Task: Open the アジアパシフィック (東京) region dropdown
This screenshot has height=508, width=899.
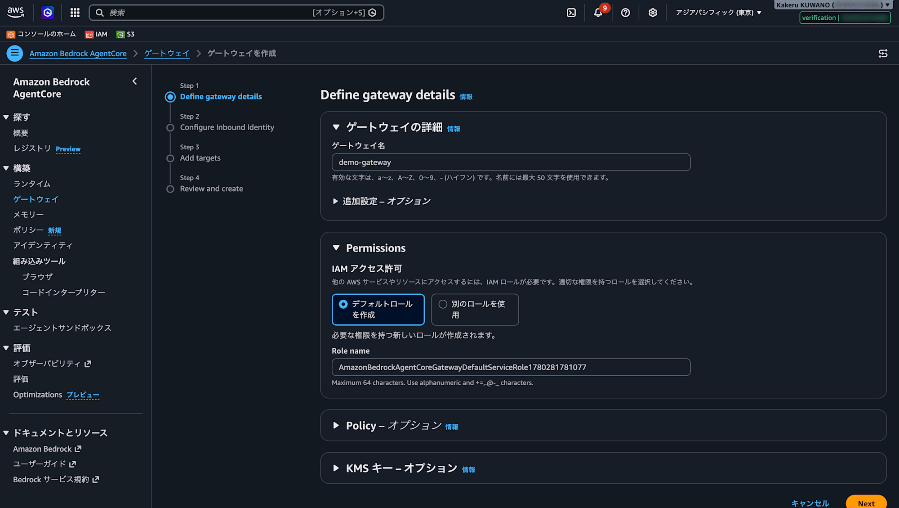Action: coord(718,13)
